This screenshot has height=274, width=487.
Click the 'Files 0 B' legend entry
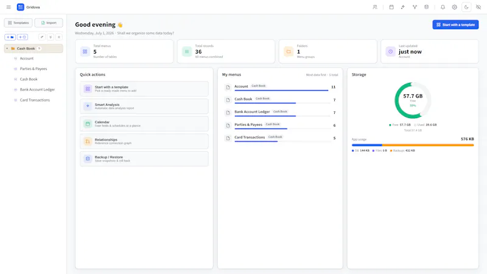pyautogui.click(x=379, y=150)
